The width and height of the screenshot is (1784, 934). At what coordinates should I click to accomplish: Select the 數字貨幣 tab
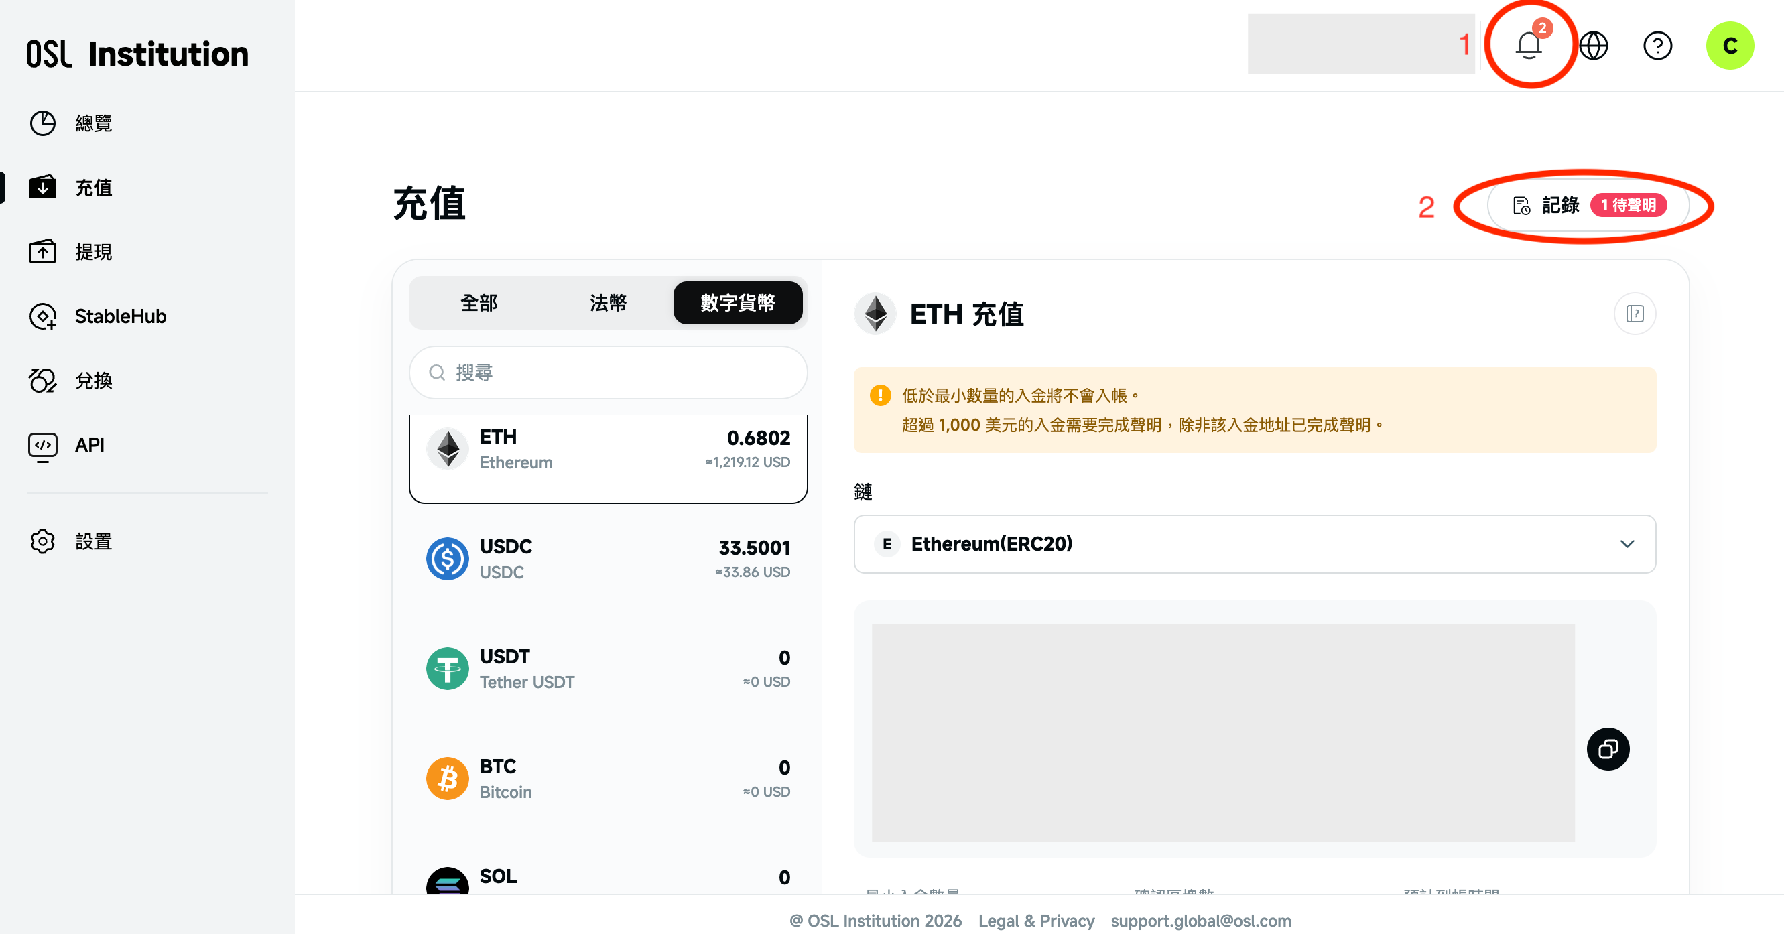(738, 303)
